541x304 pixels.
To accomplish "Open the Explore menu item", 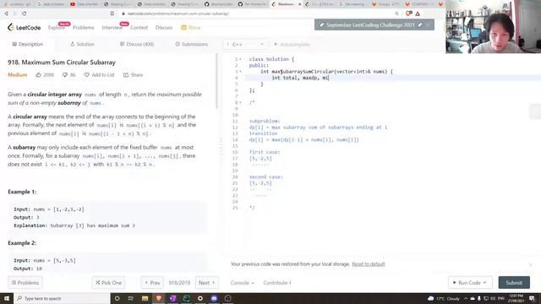I will 57,28.
